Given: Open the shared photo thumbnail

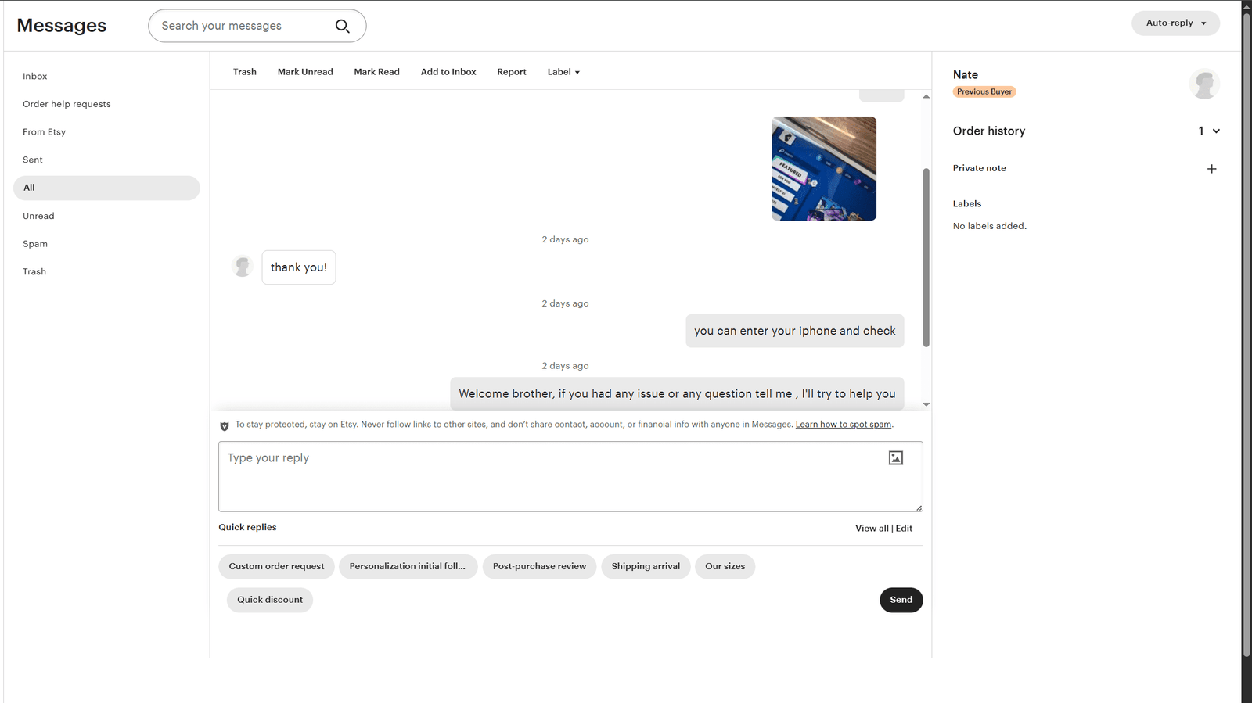Looking at the screenshot, I should (x=824, y=169).
